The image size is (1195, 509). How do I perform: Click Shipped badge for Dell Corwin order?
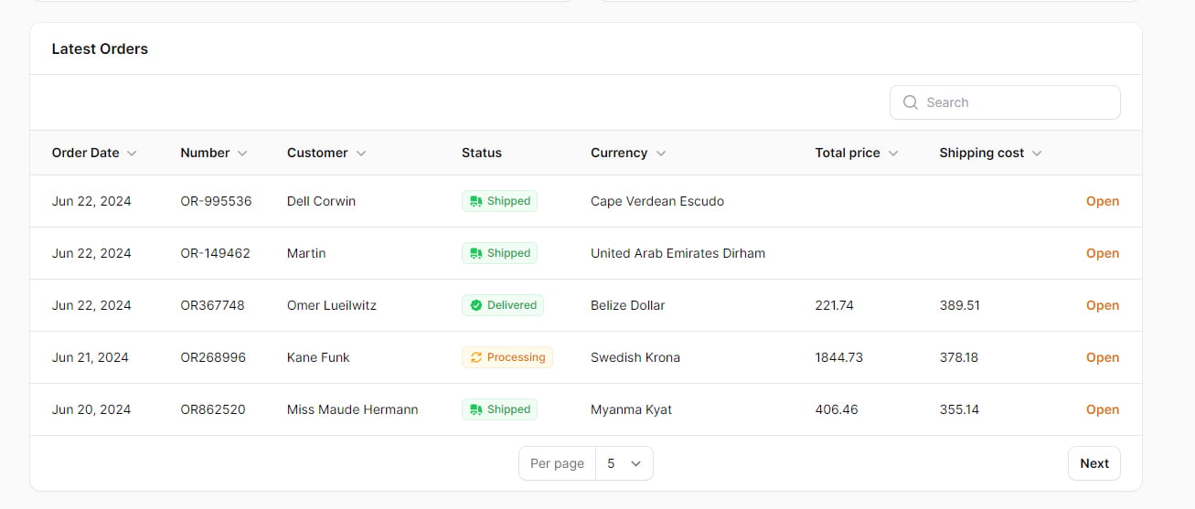pyautogui.click(x=499, y=201)
